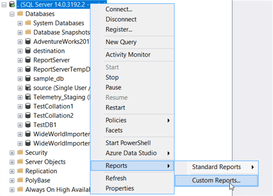Click the TestCollation1 database icon
The height and width of the screenshot is (196, 273).
(x=28, y=106)
